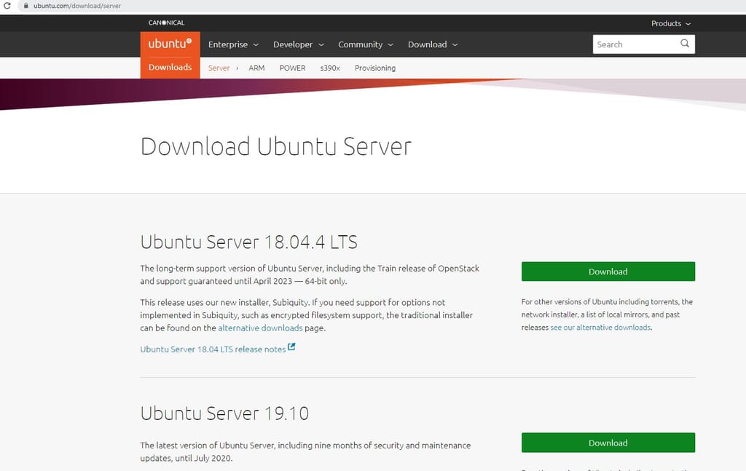Select the Server sub-navigation item

(219, 68)
